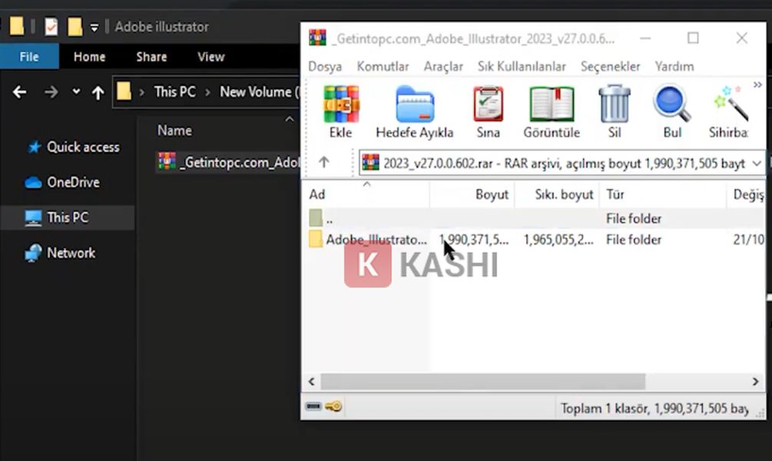Viewport: 772px width, 461px height.
Task: Open the archive path dropdown
Action: coord(757,163)
